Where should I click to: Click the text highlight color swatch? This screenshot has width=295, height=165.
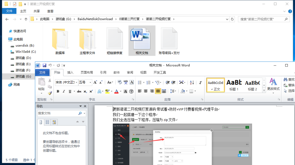click(x=107, y=91)
